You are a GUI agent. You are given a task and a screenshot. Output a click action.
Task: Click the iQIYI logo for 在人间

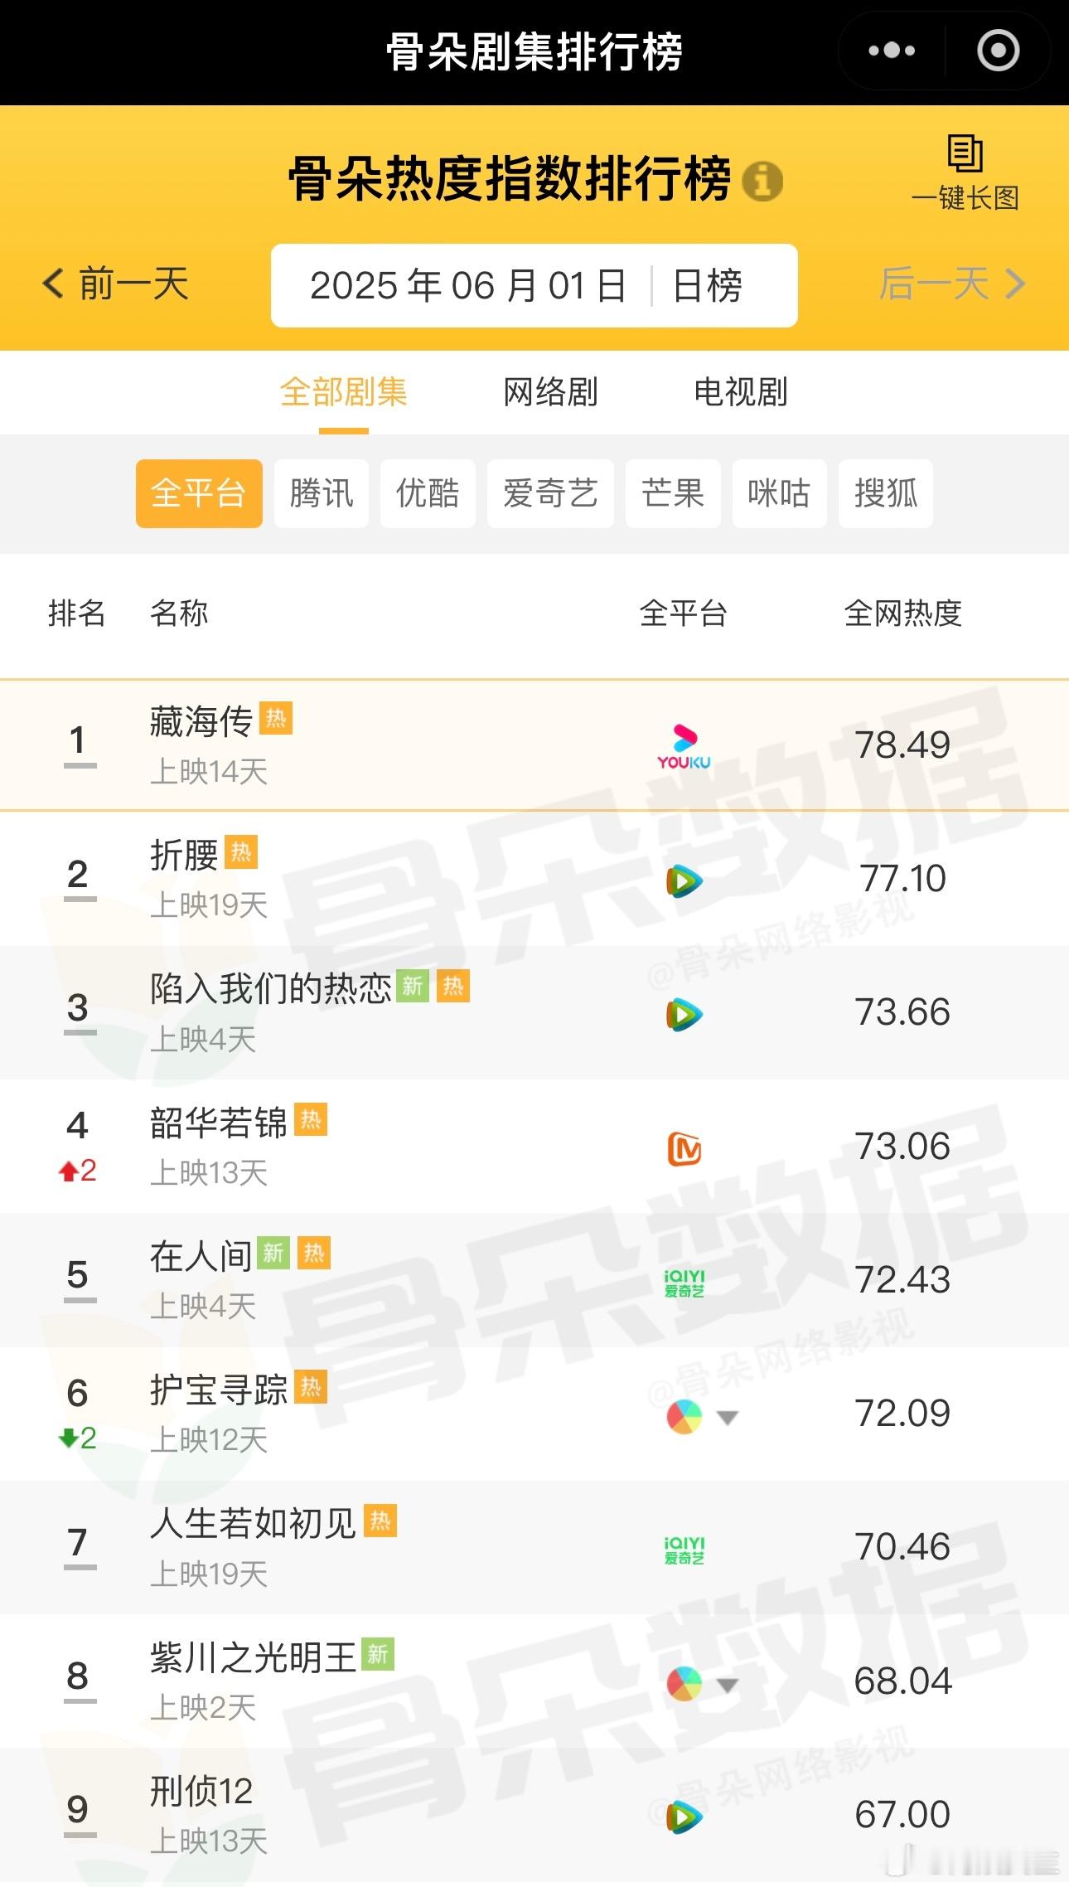pyautogui.click(x=684, y=1283)
